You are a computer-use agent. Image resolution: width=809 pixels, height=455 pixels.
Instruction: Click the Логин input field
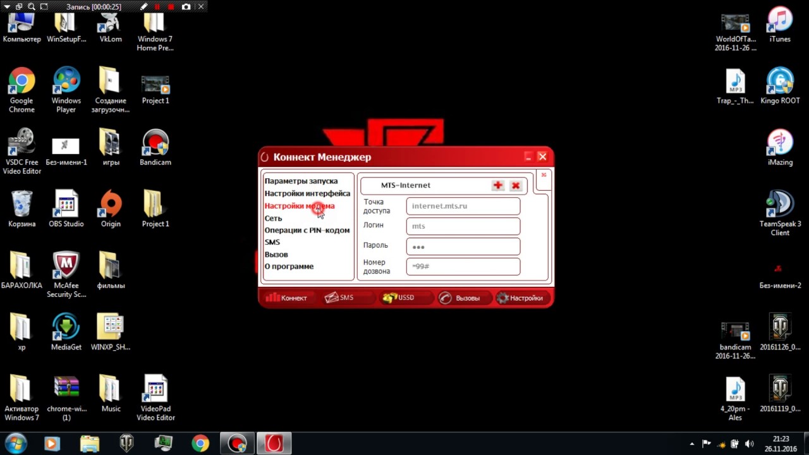coord(463,226)
